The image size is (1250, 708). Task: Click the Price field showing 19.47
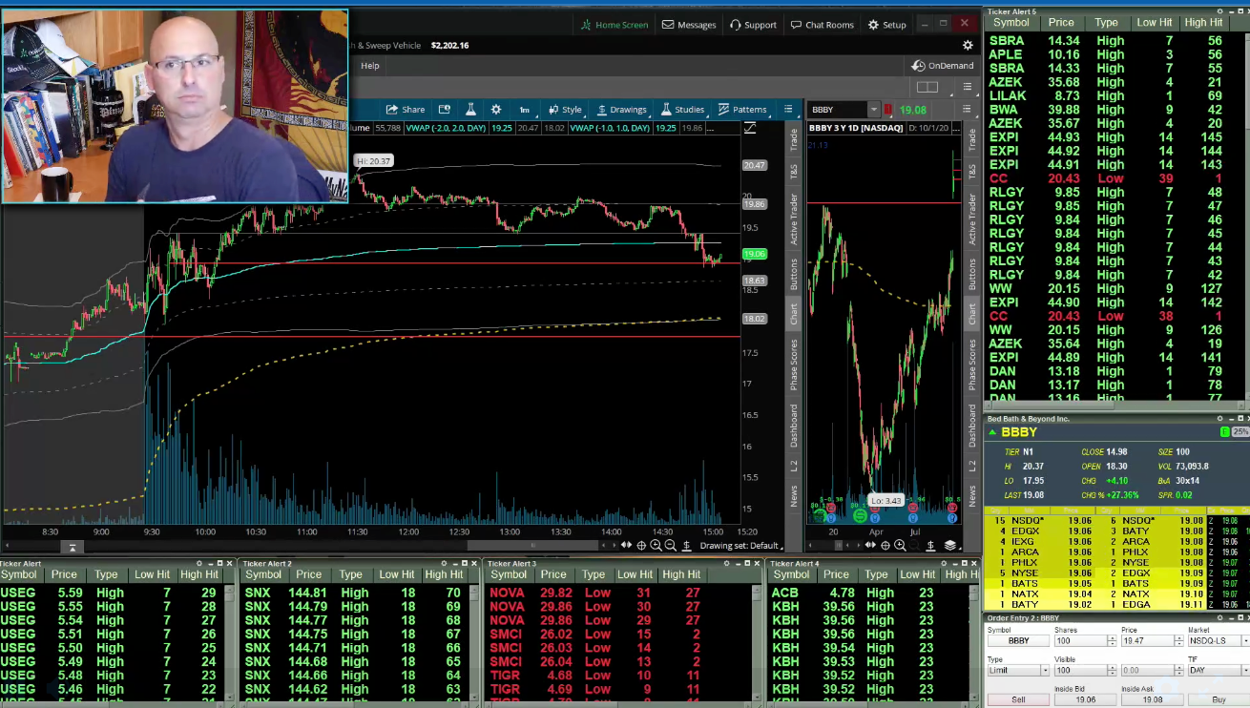(1148, 641)
